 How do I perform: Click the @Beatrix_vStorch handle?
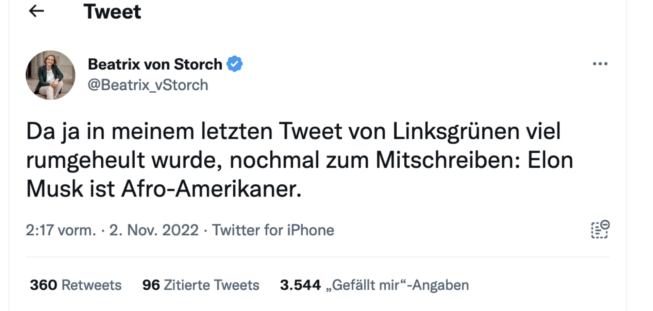pyautogui.click(x=148, y=85)
